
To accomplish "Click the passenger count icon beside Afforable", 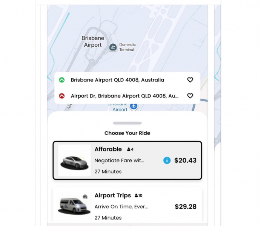I will pos(129,150).
